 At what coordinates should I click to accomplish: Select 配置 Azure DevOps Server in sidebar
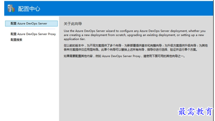tap(31, 24)
